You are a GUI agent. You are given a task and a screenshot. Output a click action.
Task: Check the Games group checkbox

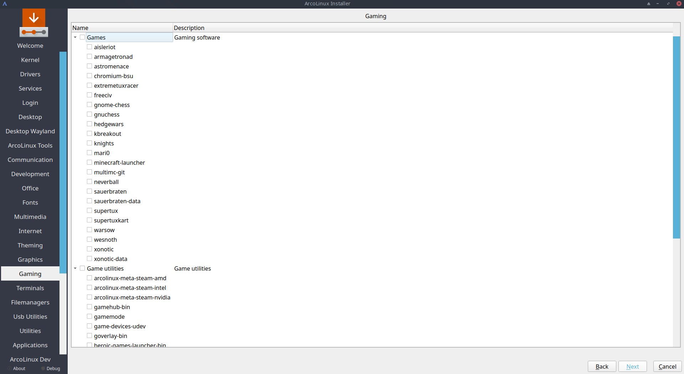pyautogui.click(x=82, y=37)
